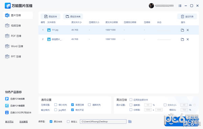Open the 迅捷OCR文字识别软件 product link
The height and width of the screenshot is (129, 203).
click(x=21, y=112)
